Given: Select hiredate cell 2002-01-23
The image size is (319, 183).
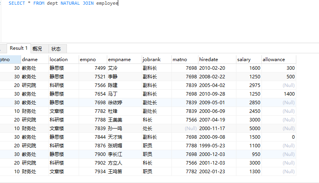Looking at the screenshot, I should pos(217,172).
